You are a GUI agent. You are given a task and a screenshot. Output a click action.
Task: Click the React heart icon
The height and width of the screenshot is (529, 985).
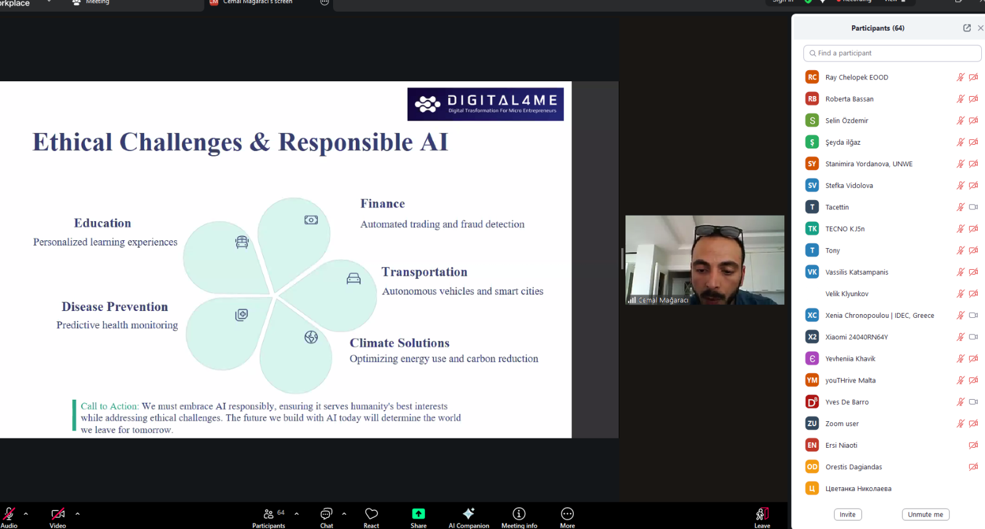371,516
